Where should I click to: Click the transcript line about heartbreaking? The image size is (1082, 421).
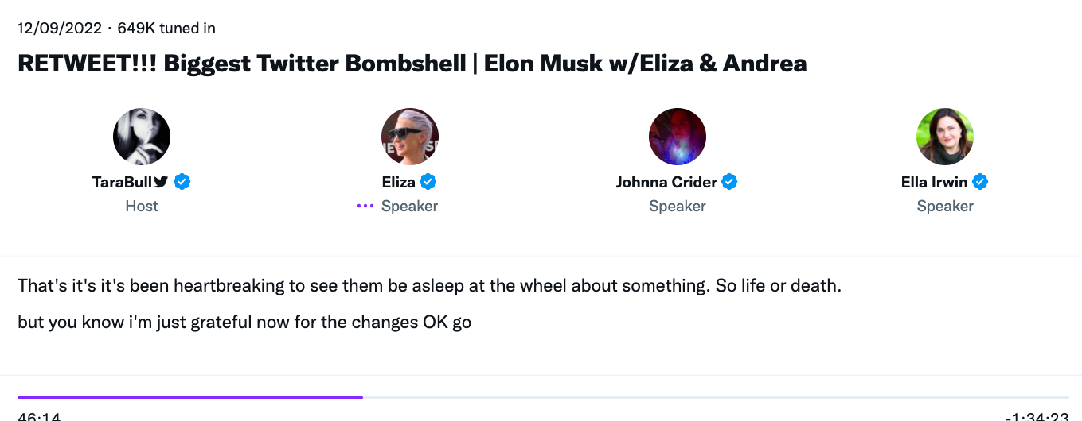click(x=429, y=285)
